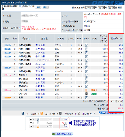Screen dimensions: 125x137
Task: Click the card icon in the 監督 row
Action: click(86, 98)
